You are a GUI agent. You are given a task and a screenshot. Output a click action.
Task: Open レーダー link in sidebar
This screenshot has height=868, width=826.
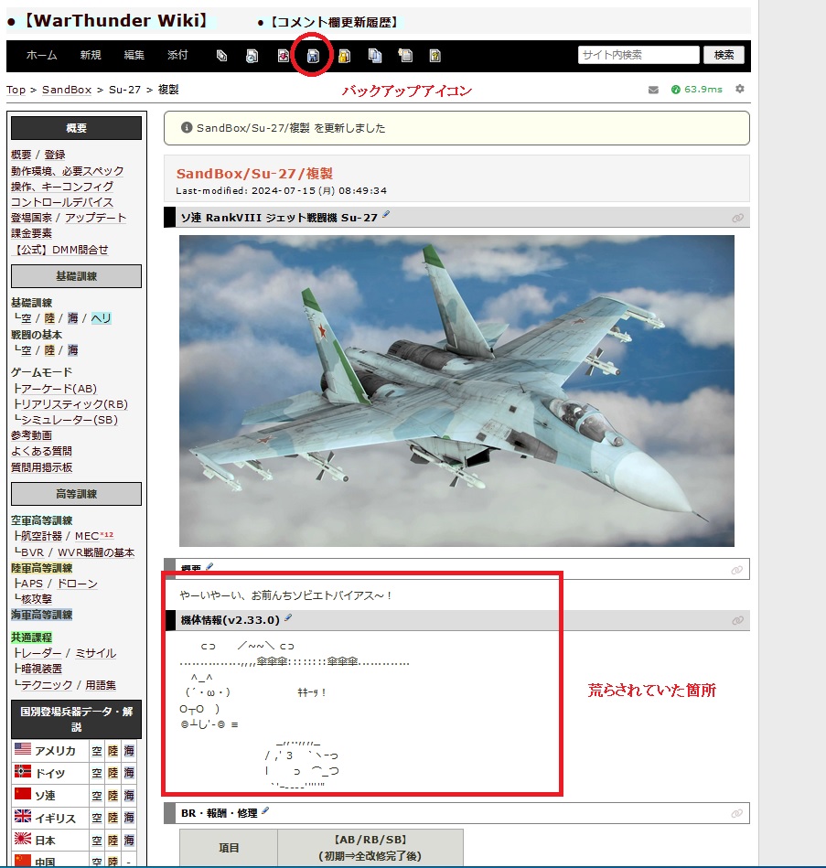pos(41,653)
